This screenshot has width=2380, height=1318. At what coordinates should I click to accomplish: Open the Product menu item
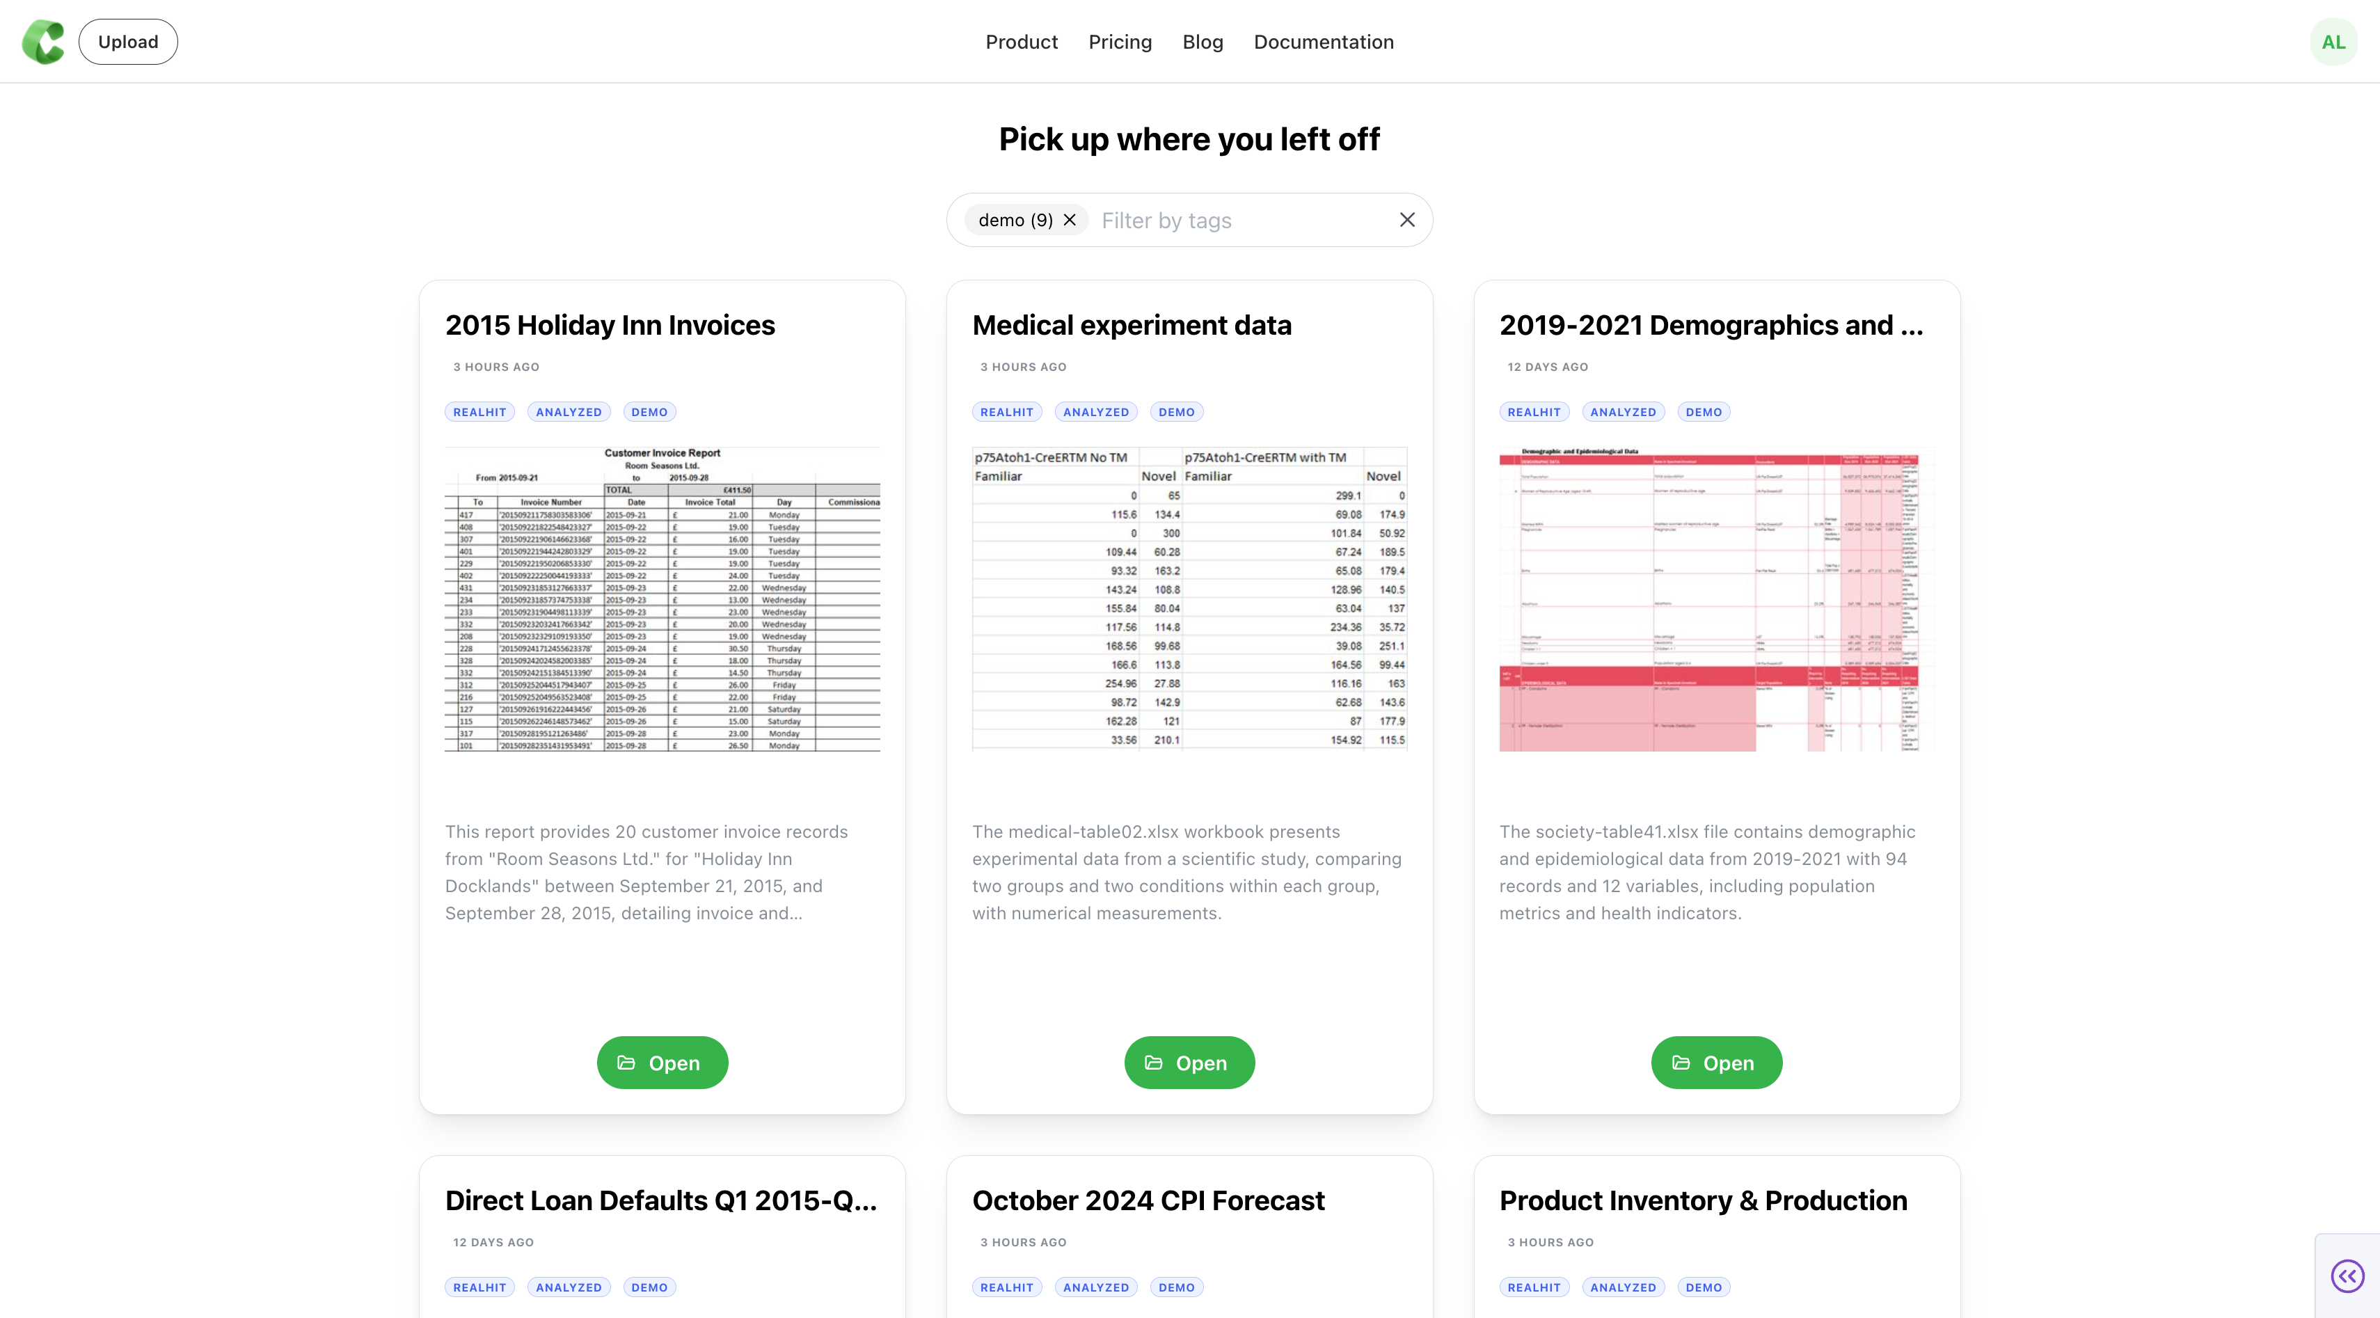click(1021, 42)
